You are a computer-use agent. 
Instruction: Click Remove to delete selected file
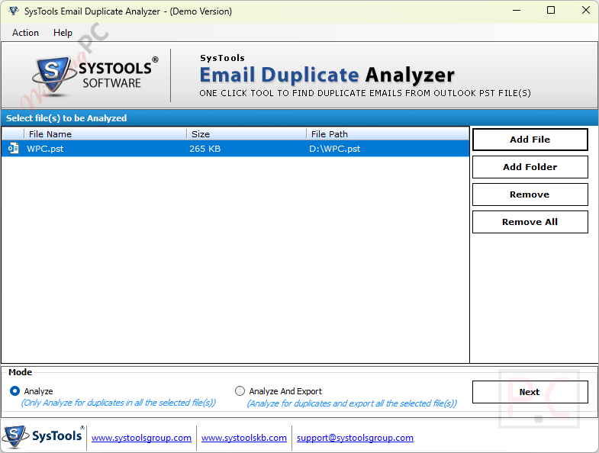pos(530,194)
